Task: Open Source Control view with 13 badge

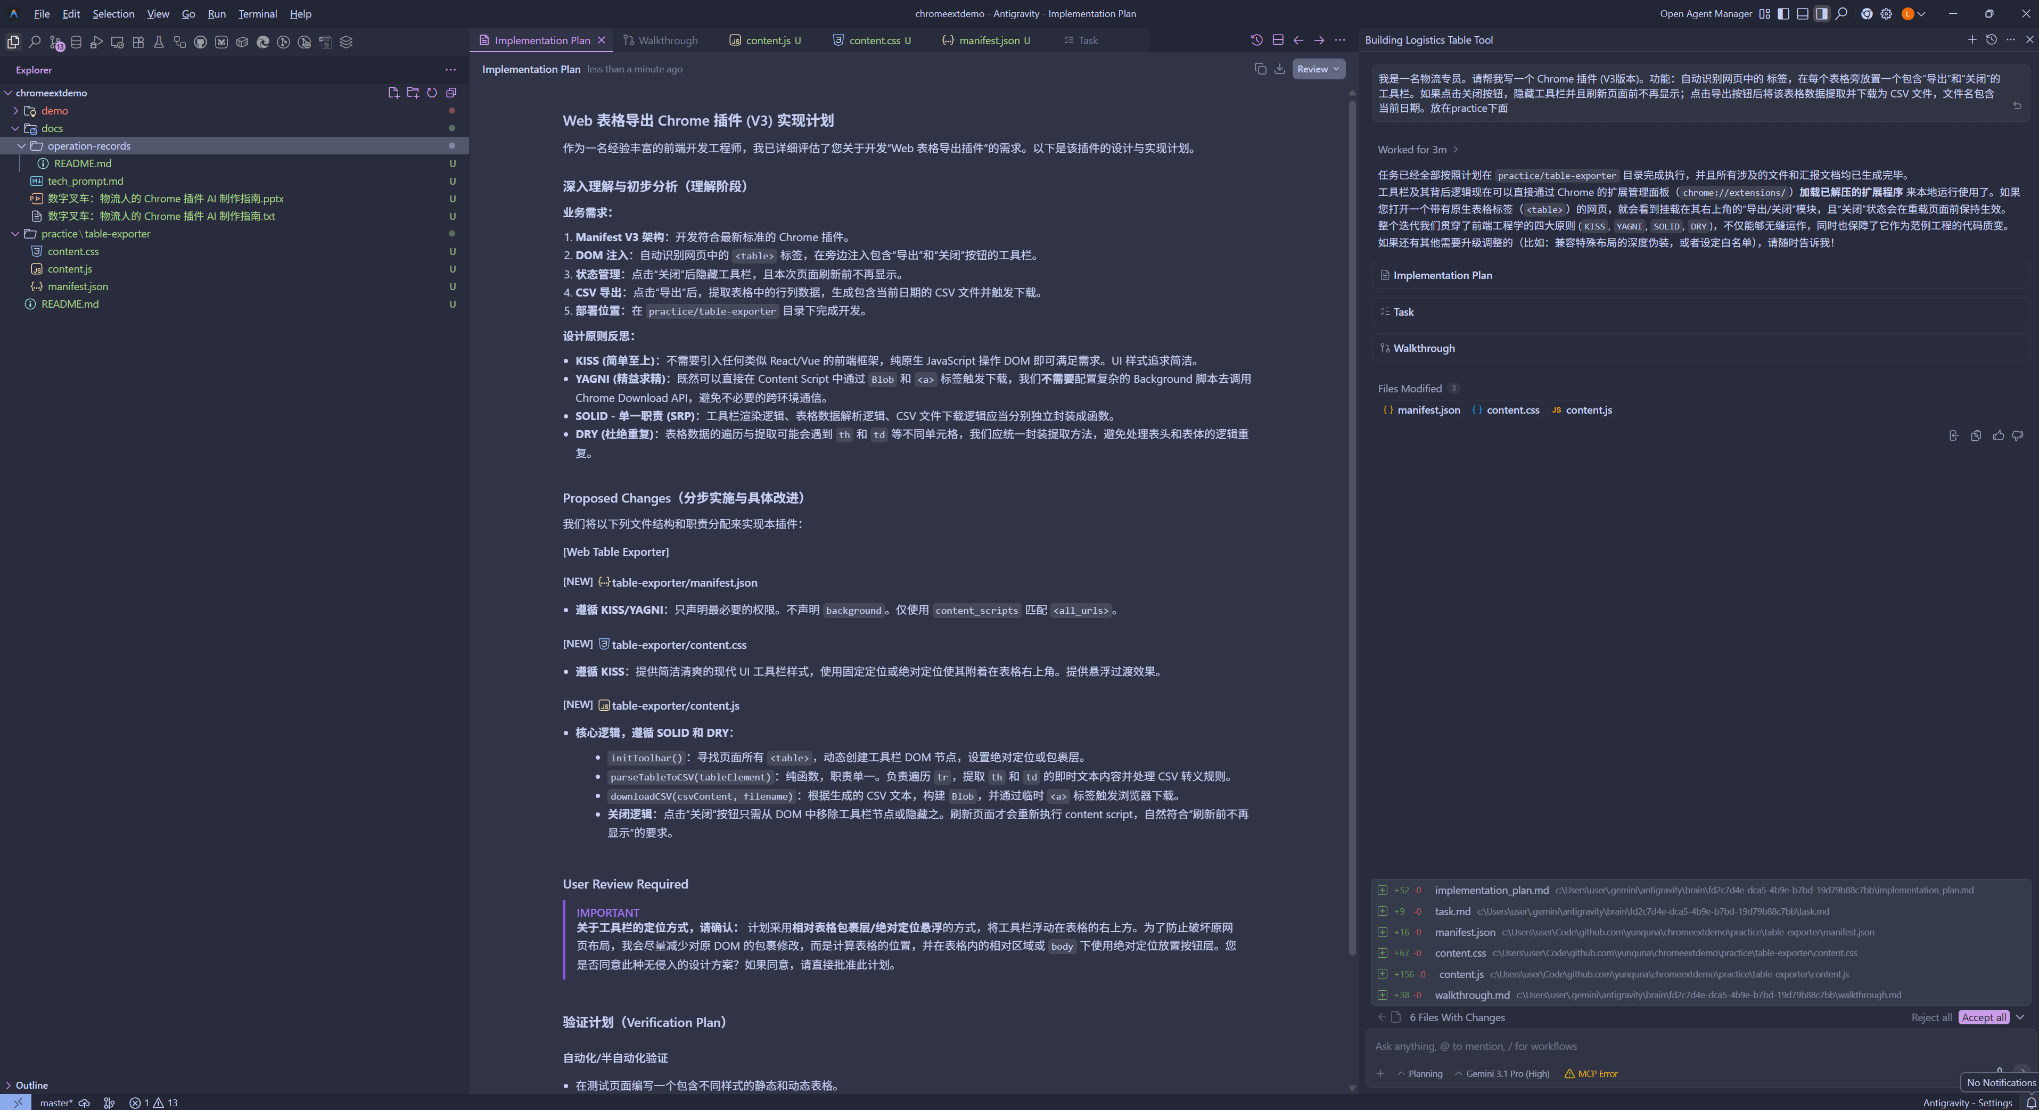Action: [55, 42]
